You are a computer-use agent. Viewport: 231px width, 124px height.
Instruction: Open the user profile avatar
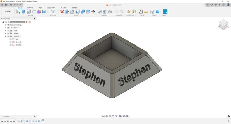228,5
